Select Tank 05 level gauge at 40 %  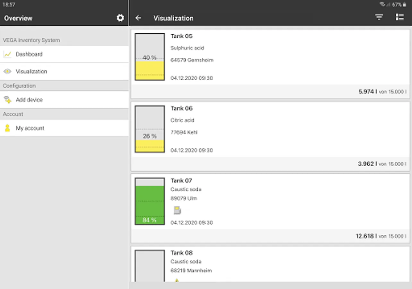point(150,57)
